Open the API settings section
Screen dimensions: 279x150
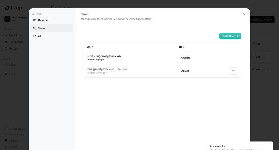tap(51, 36)
